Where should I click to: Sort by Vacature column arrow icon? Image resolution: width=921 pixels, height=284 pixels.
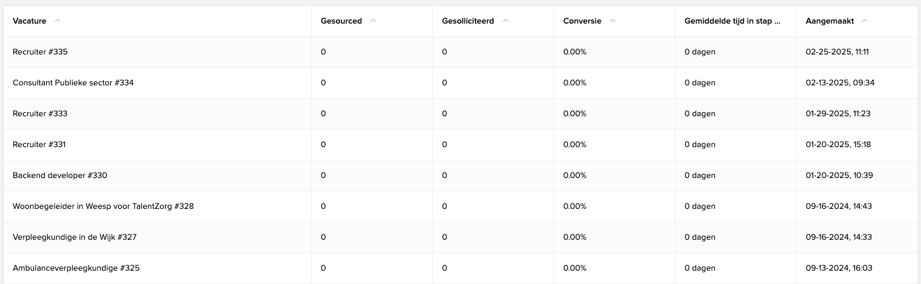57,21
